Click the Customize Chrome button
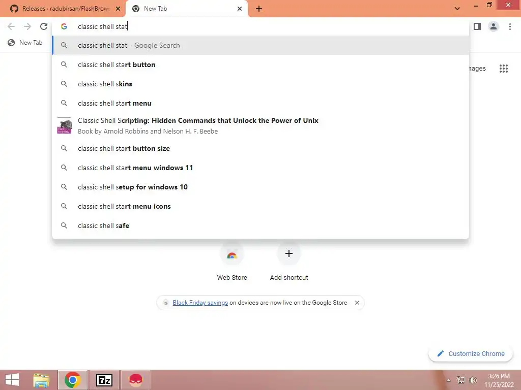521x390 pixels. (x=471, y=353)
